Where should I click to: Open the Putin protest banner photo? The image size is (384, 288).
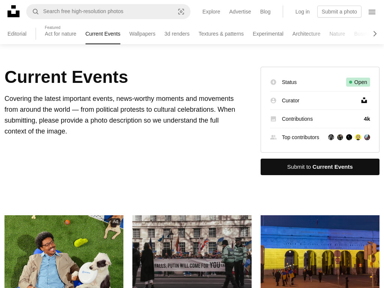(192, 252)
